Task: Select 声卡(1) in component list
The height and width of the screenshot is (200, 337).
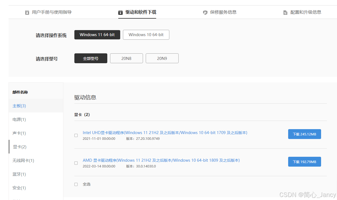Action: coord(36,133)
